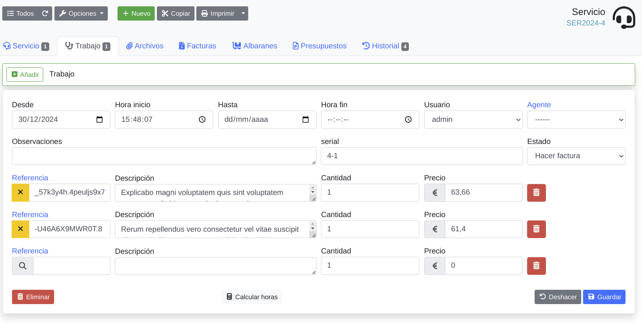Click the refresh icon beside Todos
Viewport: 642px width, 325px height.
[x=45, y=13]
